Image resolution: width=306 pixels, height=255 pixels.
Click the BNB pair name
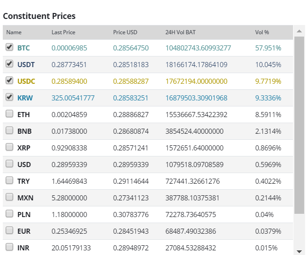click(25, 131)
